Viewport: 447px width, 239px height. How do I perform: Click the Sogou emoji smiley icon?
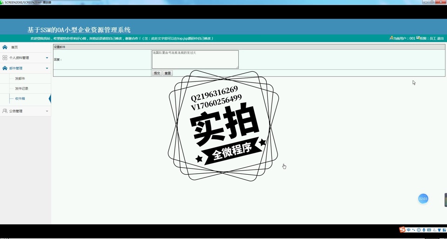click(419, 230)
